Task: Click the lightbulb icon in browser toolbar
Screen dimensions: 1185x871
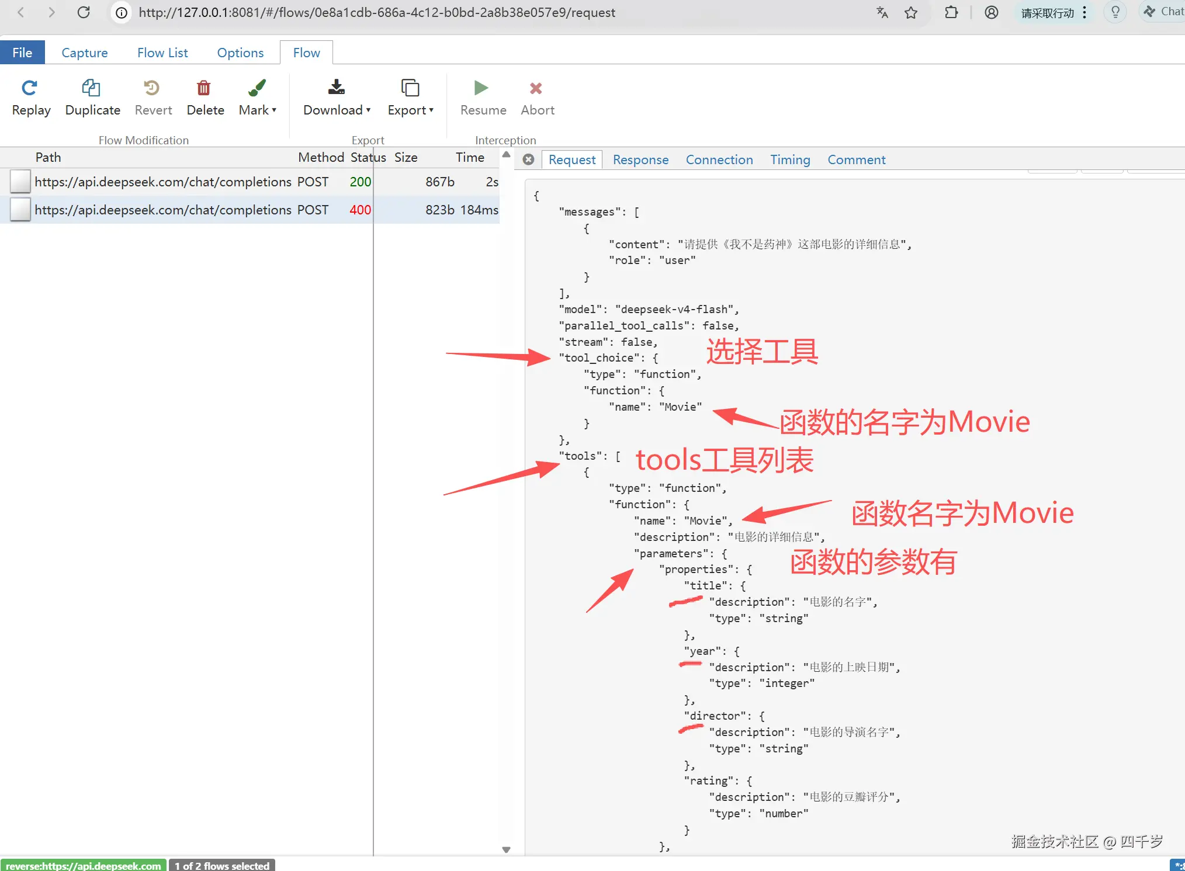Action: coord(1115,12)
